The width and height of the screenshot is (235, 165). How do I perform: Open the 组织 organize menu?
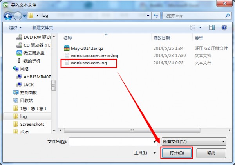pos(15,27)
